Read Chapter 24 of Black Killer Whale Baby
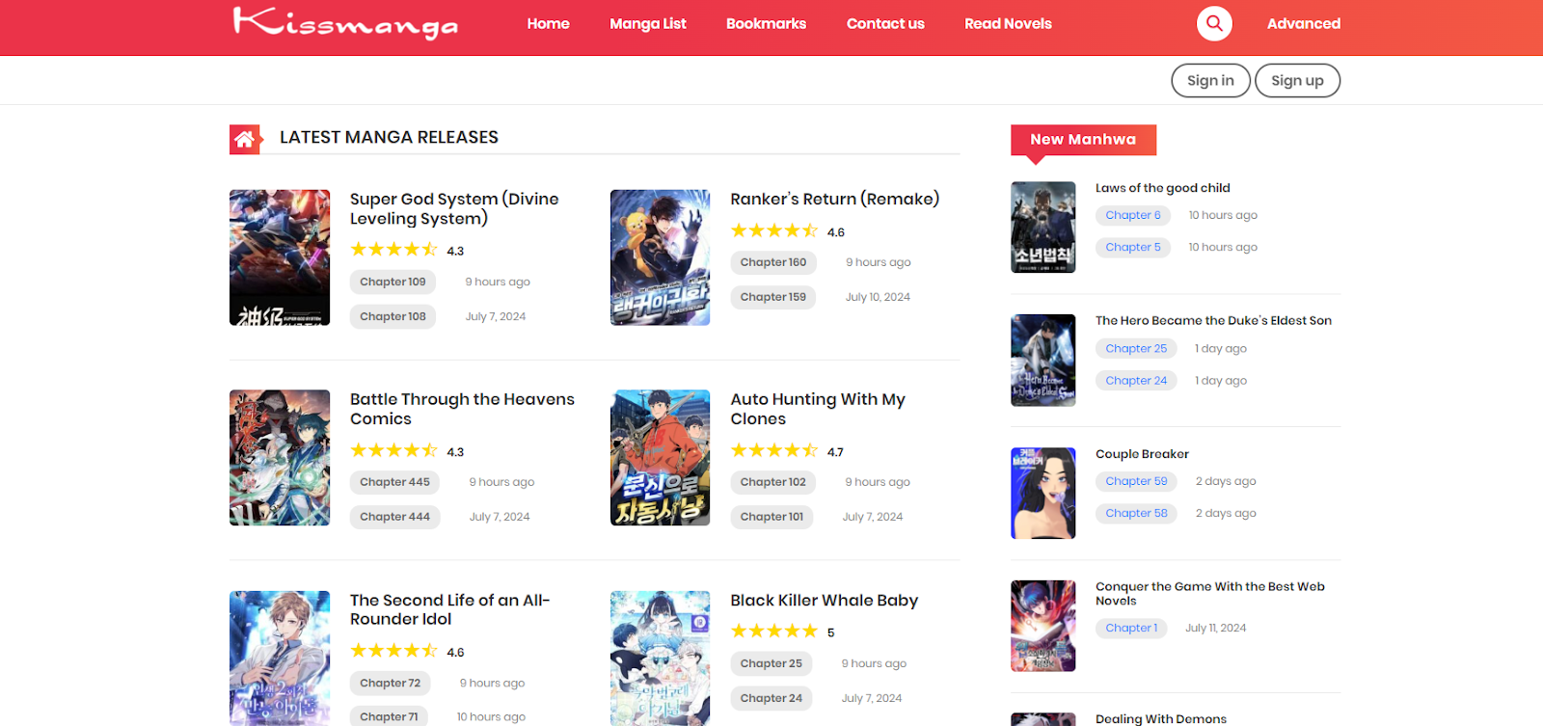This screenshot has width=1543, height=726. click(771, 698)
